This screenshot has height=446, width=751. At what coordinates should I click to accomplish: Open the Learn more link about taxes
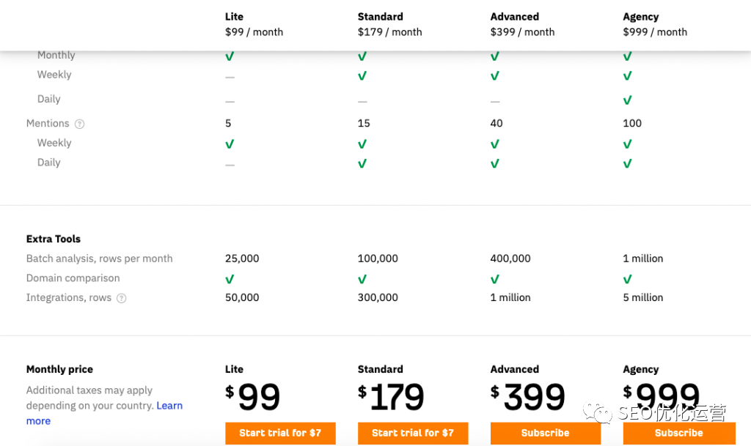(169, 406)
